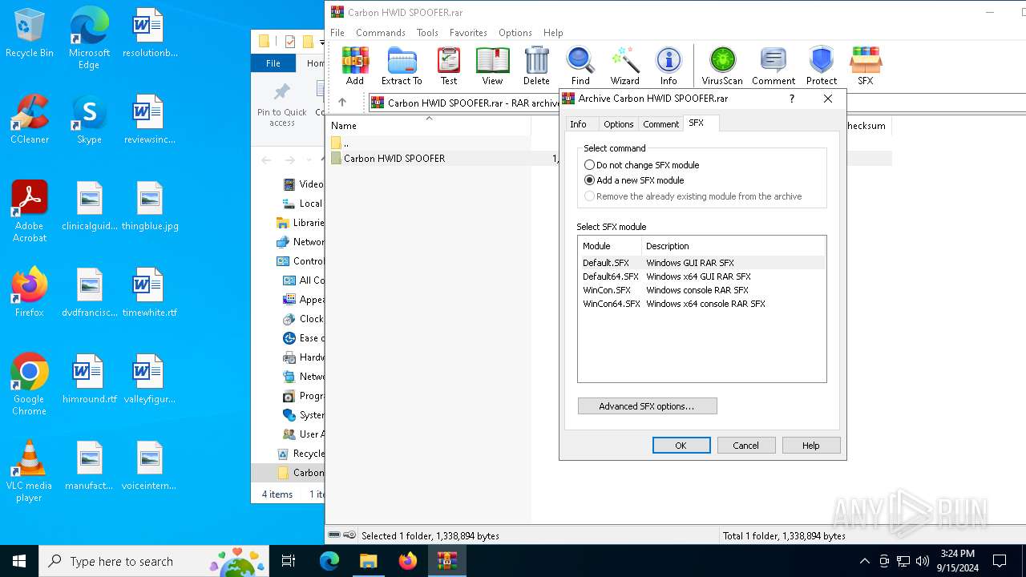Open the Wizard tool
Viewport: 1026px width, 577px height.
(624, 66)
